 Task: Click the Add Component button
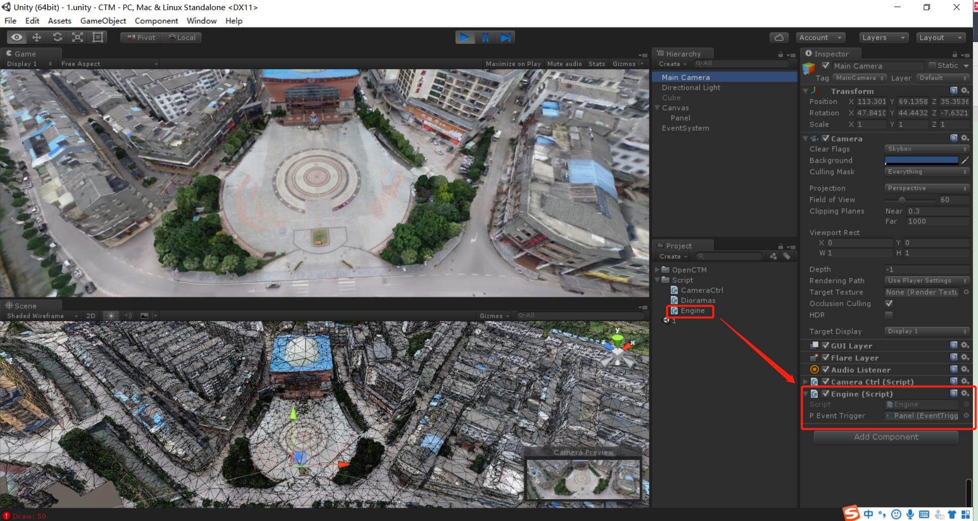[x=885, y=437]
